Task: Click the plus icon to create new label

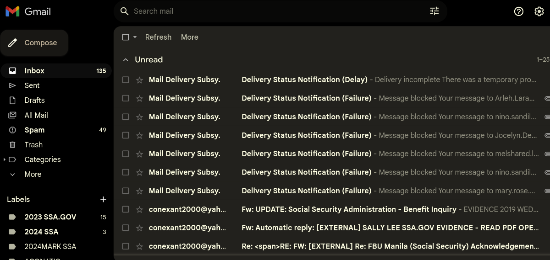Action: click(103, 199)
